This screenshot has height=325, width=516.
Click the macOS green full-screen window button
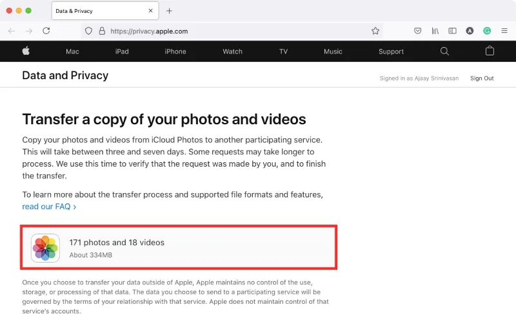pyautogui.click(x=28, y=10)
